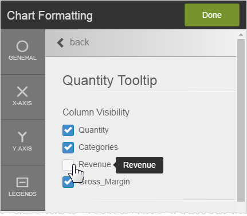
Task: Open the GENERAL tab label
Action: coord(22,58)
